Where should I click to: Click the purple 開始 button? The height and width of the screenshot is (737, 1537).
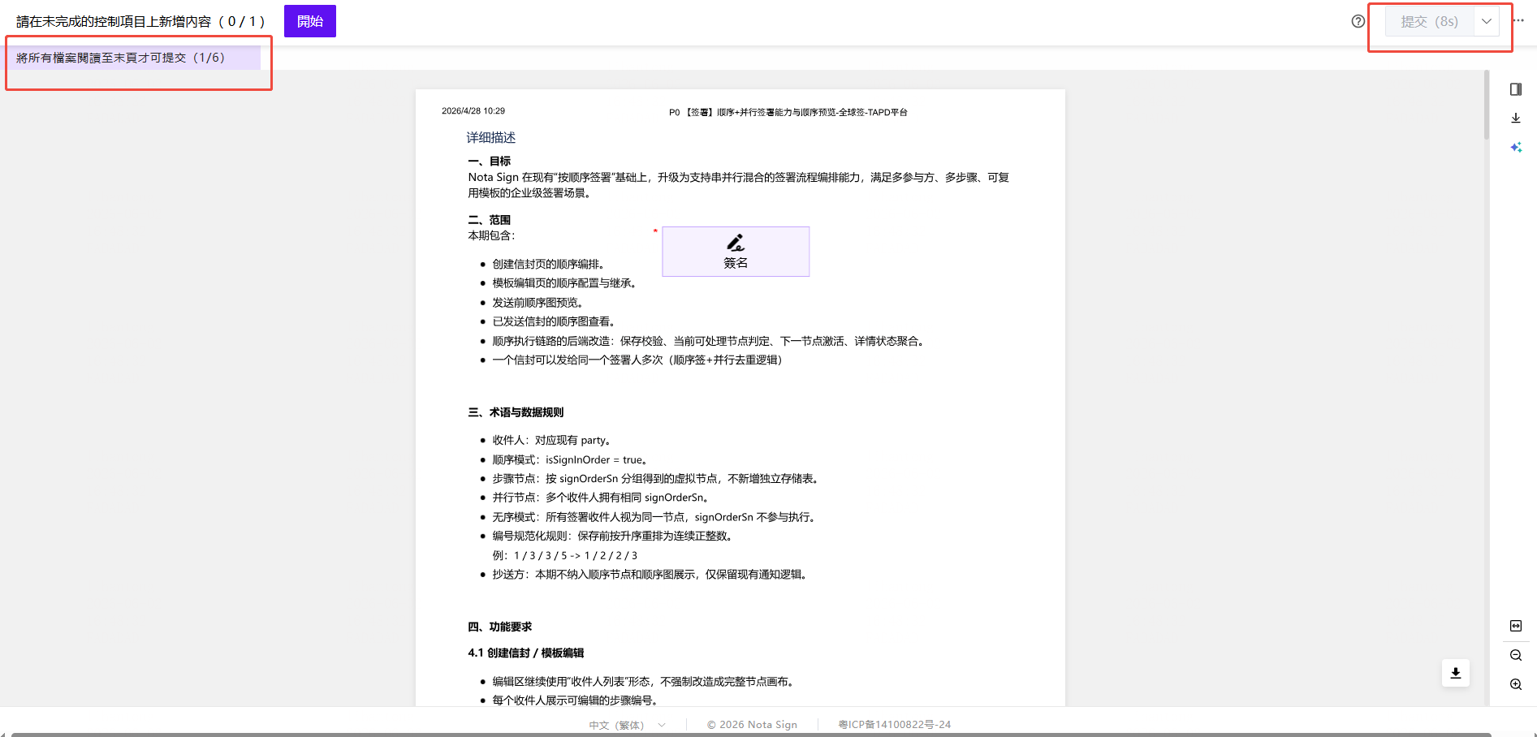point(310,21)
